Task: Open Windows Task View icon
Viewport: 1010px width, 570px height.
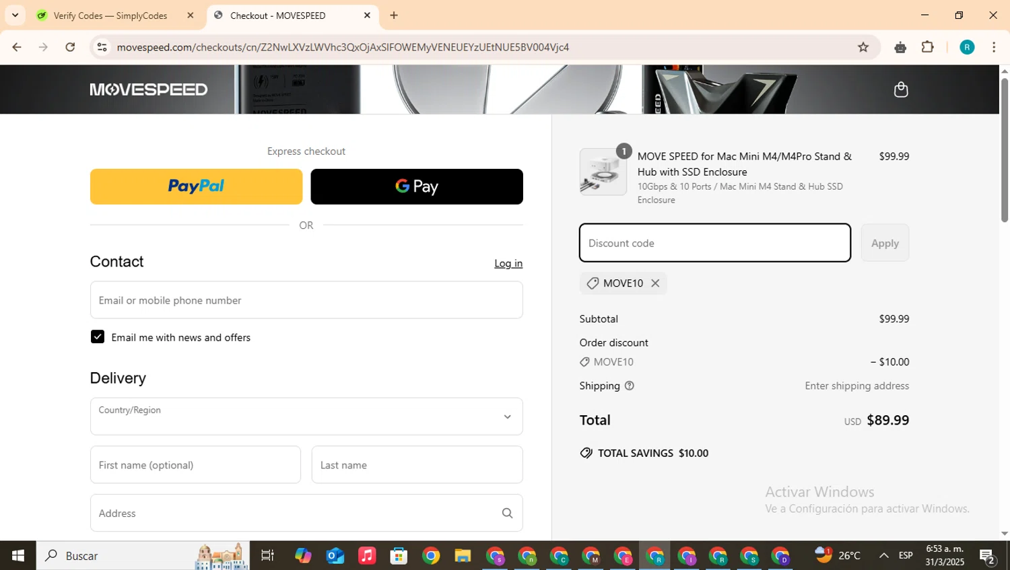Action: pos(267,556)
